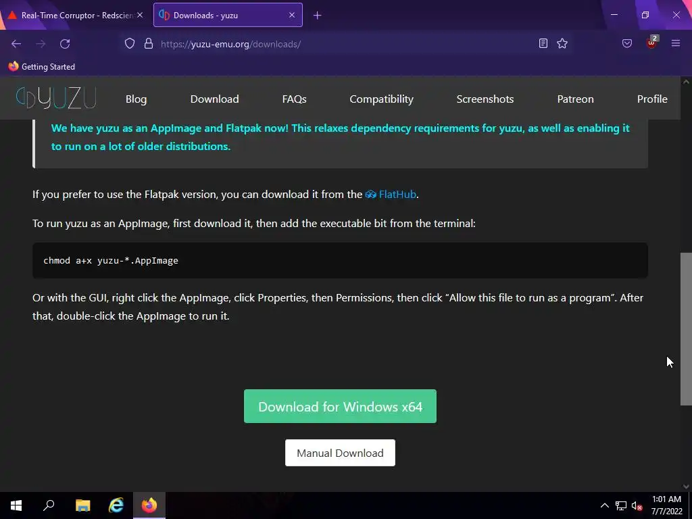Viewport: 692px width, 519px height.
Task: Select the Downloads - yuzu tab
Action: [228, 15]
